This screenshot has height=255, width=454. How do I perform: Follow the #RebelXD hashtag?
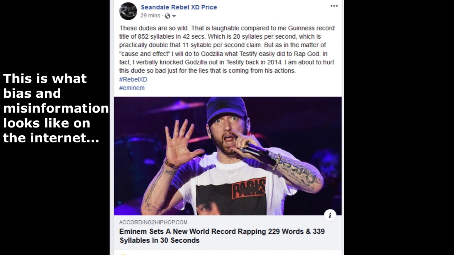(133, 79)
